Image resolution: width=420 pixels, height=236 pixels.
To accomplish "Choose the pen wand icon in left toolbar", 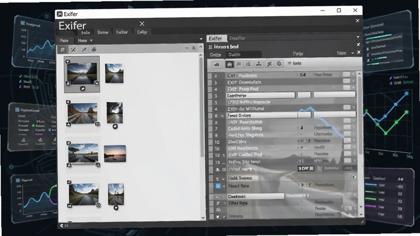I will click(84, 49).
